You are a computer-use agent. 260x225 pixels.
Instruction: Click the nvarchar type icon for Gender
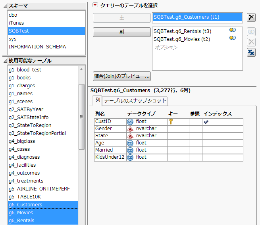pyautogui.click(x=130, y=129)
